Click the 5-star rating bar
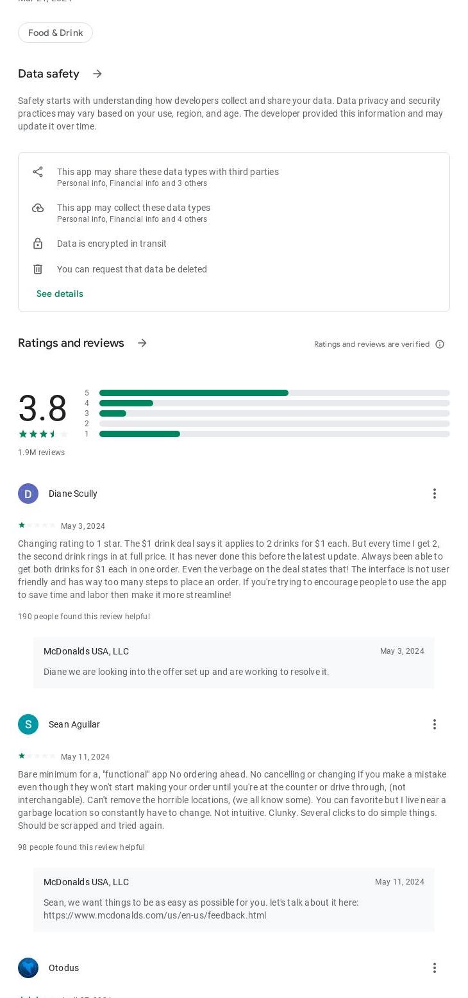This screenshot has height=998, width=468. (x=274, y=393)
